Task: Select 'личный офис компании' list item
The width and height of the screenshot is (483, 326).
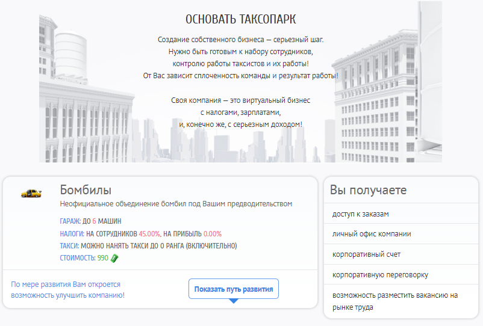Action: tap(372, 234)
